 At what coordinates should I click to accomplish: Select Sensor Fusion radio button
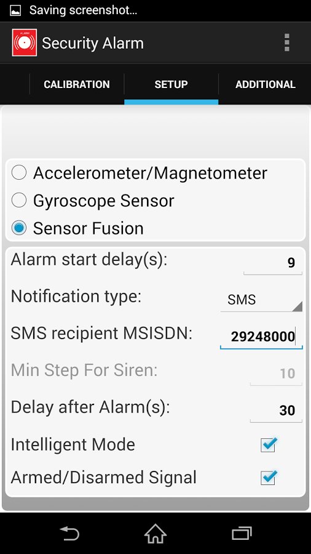coord(19,228)
